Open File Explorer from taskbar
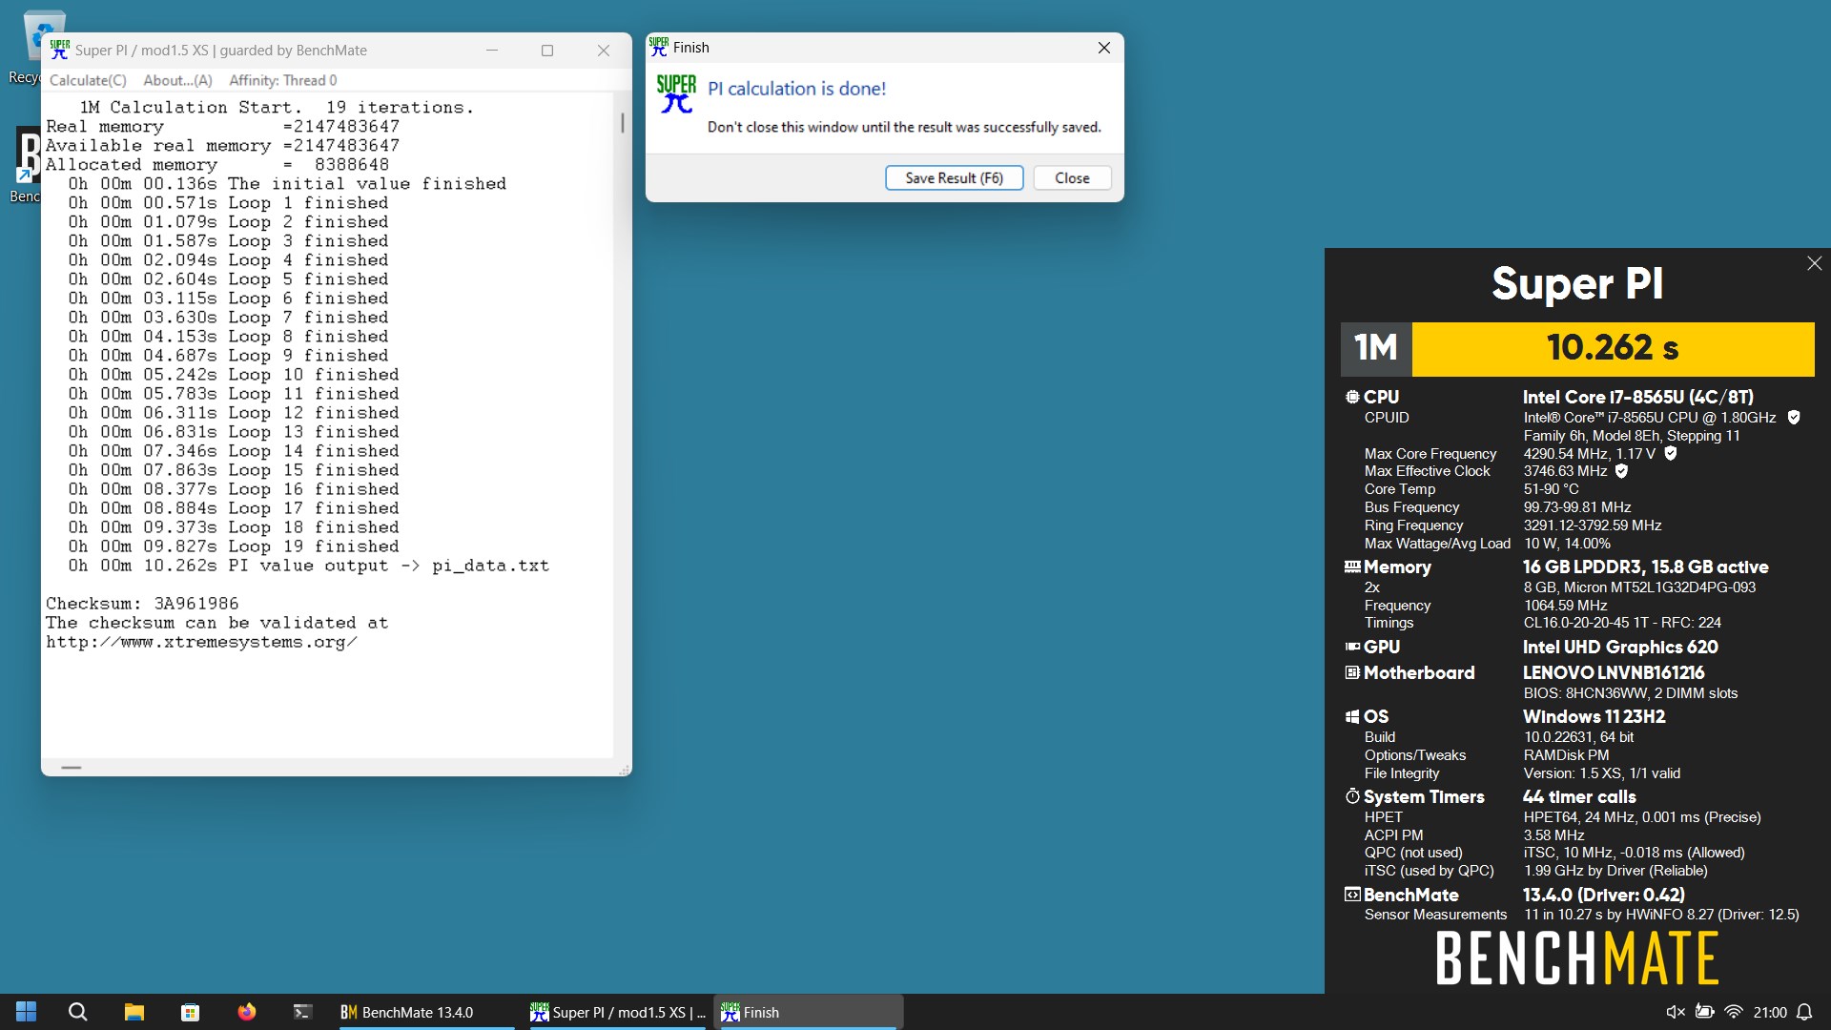This screenshot has height=1030, width=1831. [x=134, y=1012]
